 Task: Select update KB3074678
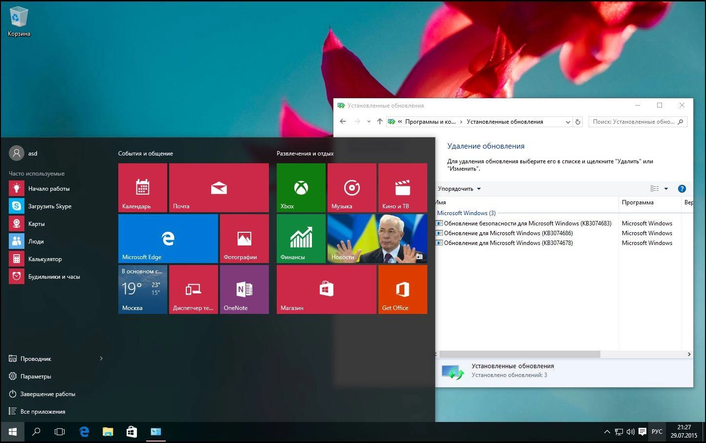tap(505, 243)
